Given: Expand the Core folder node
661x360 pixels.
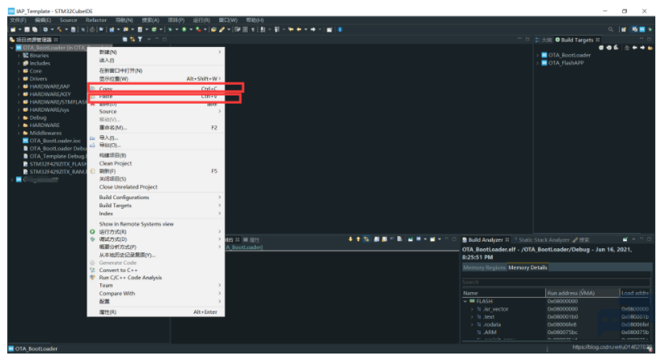Looking at the screenshot, I should [x=19, y=71].
